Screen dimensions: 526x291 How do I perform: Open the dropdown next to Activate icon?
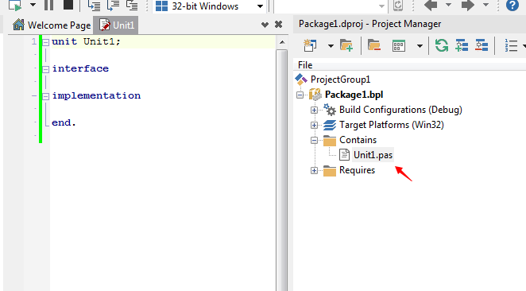pos(331,46)
